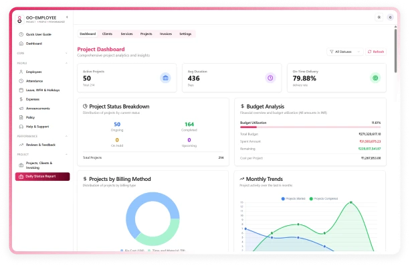
Task: Click the Avg Duration clock icon
Action: (270, 78)
